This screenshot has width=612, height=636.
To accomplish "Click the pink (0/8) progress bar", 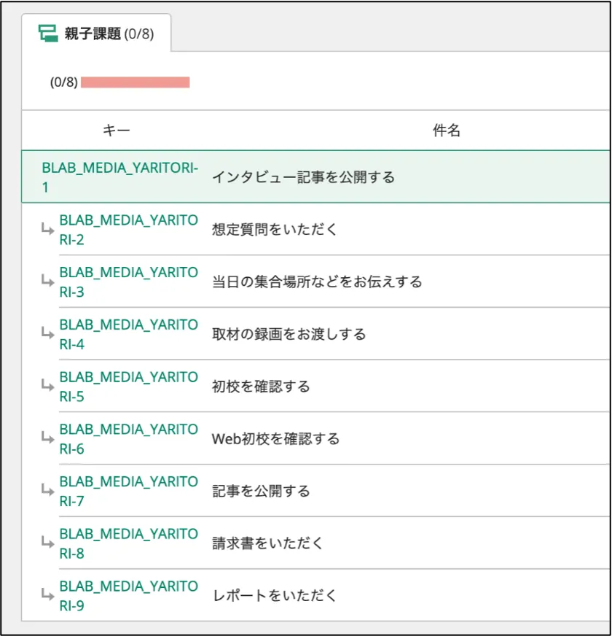I will pyautogui.click(x=135, y=82).
